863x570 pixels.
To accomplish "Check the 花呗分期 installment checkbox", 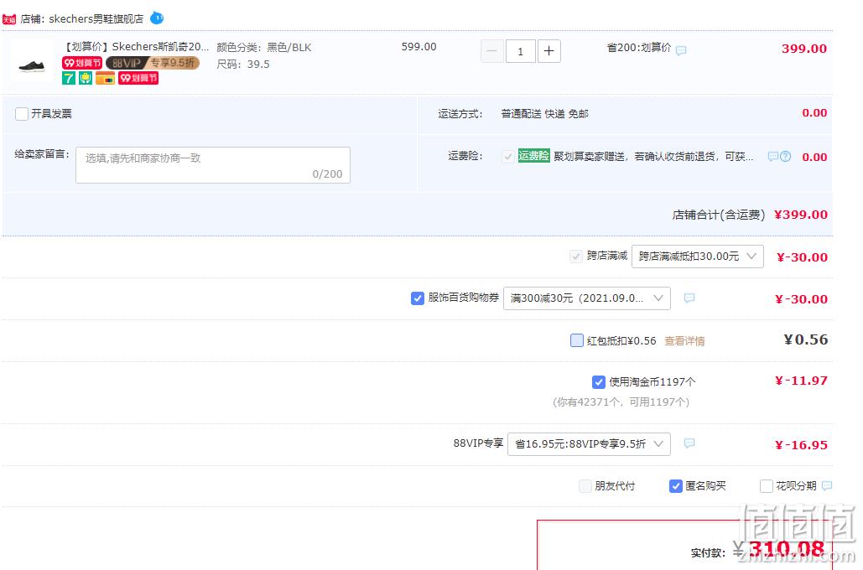I will point(767,486).
